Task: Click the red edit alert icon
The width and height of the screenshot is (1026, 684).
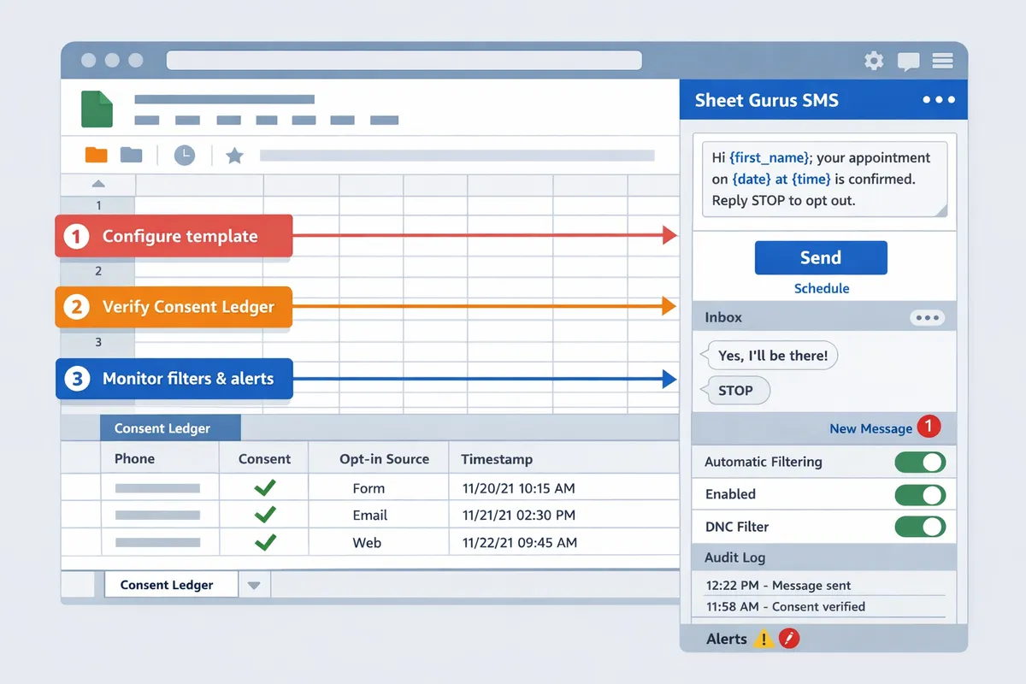Action: (789, 638)
